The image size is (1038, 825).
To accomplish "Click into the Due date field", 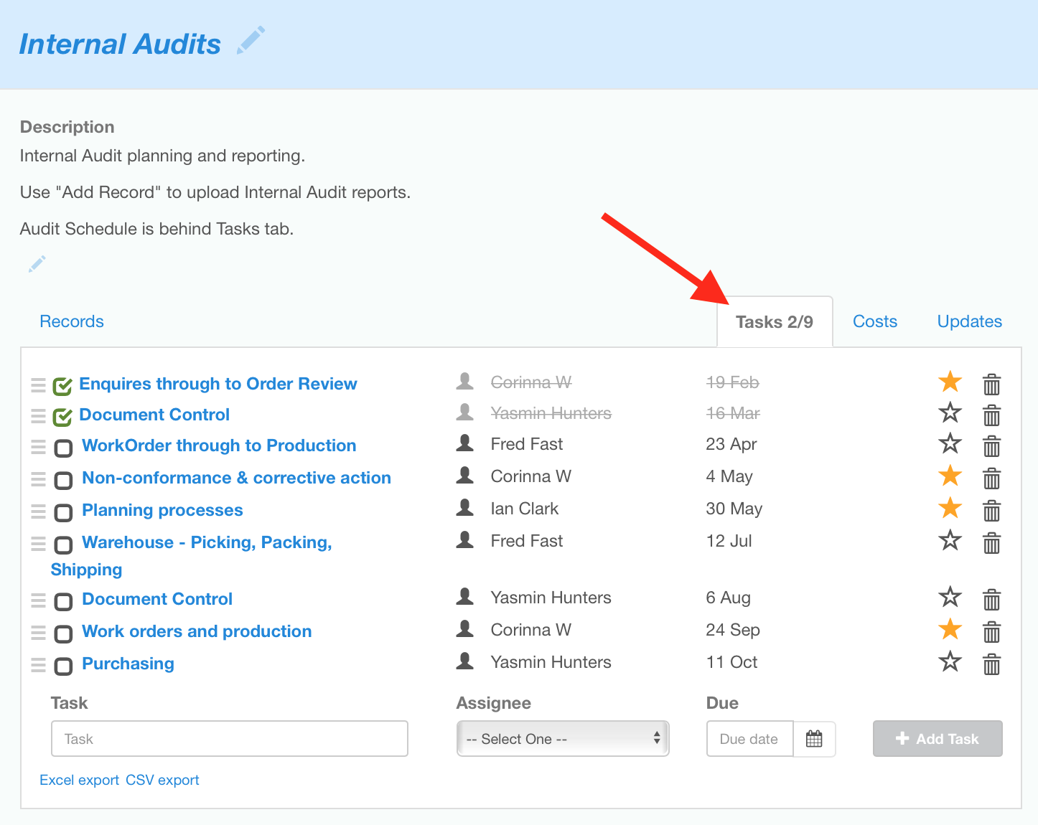I will pos(750,739).
